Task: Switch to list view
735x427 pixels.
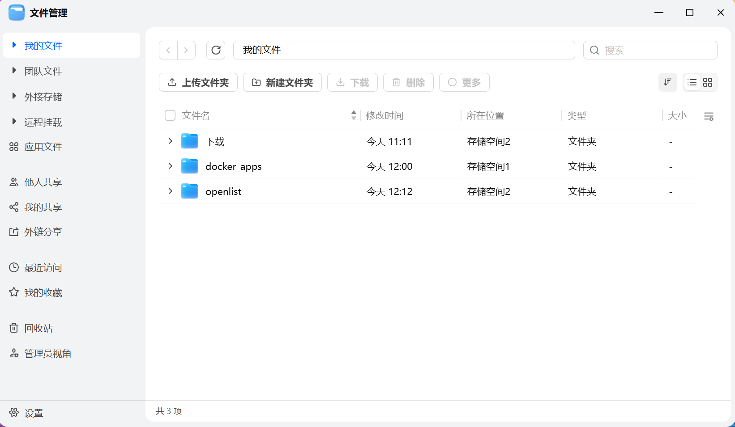Action: click(692, 82)
